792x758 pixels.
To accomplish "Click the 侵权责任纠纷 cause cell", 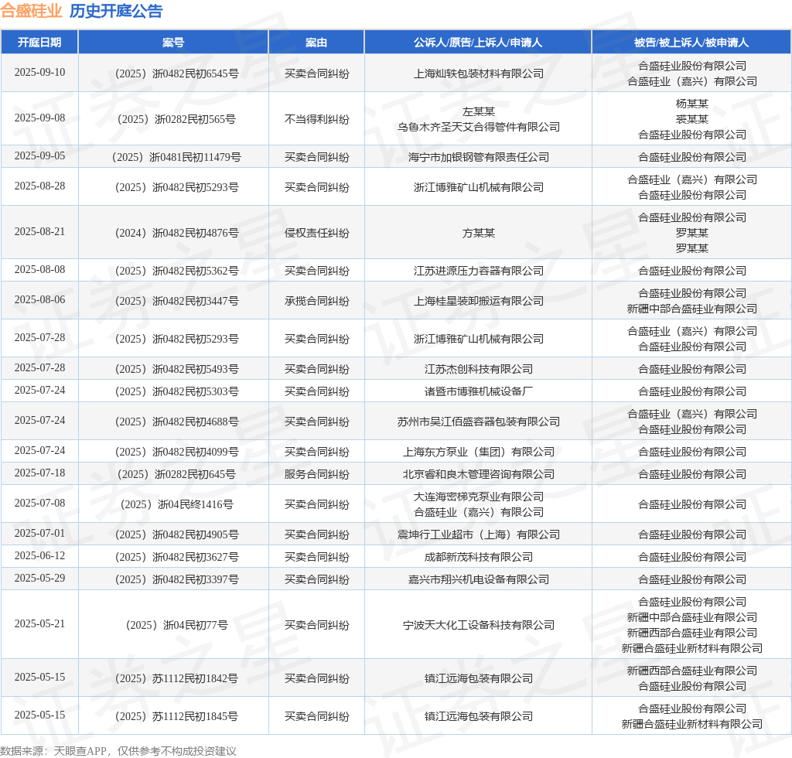I will 316,233.
